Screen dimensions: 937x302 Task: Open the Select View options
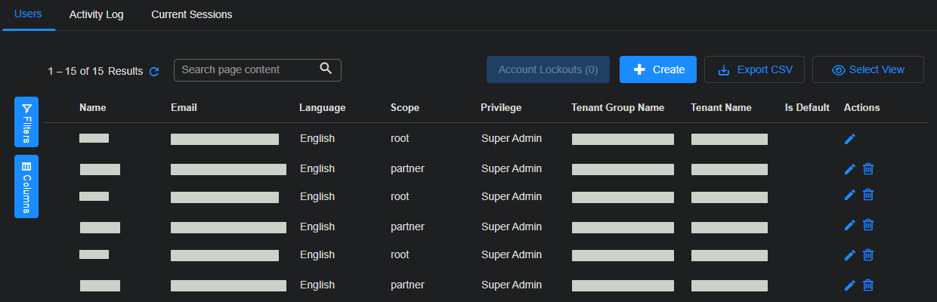click(867, 69)
